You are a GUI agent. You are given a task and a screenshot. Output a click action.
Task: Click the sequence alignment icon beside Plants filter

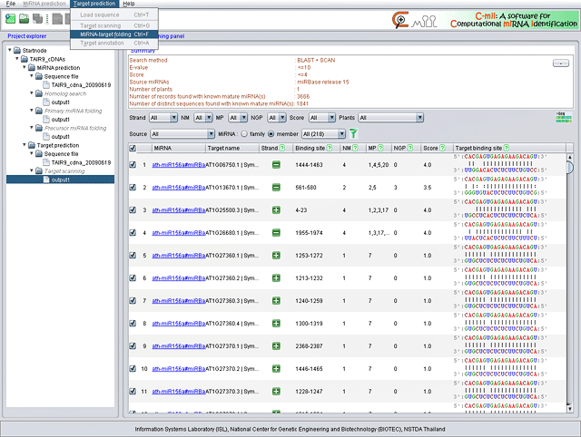click(x=563, y=117)
